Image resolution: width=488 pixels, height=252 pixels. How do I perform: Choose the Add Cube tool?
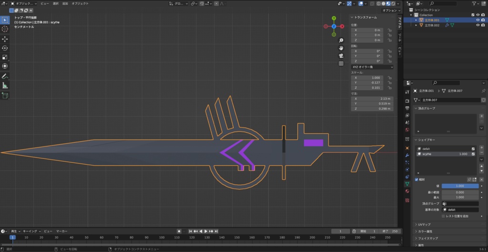pyautogui.click(x=5, y=95)
